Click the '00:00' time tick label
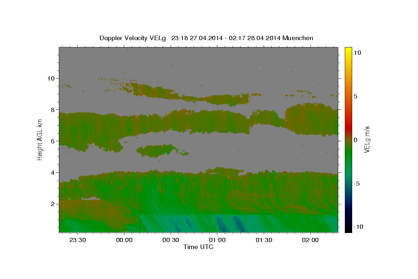The width and height of the screenshot is (418, 279). click(124, 240)
